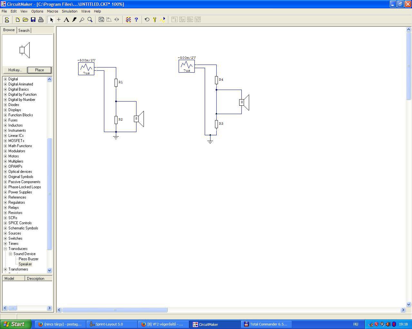Click the Analyses setup toolbar icon
Viewport: 412px width, 329px height.
[128, 20]
